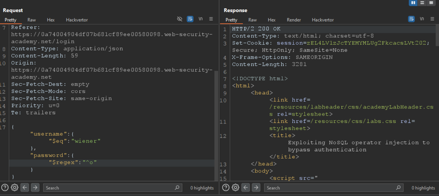This screenshot has width=439, height=196.
Task: Click Request vertical scrollbar
Action: tap(216, 126)
